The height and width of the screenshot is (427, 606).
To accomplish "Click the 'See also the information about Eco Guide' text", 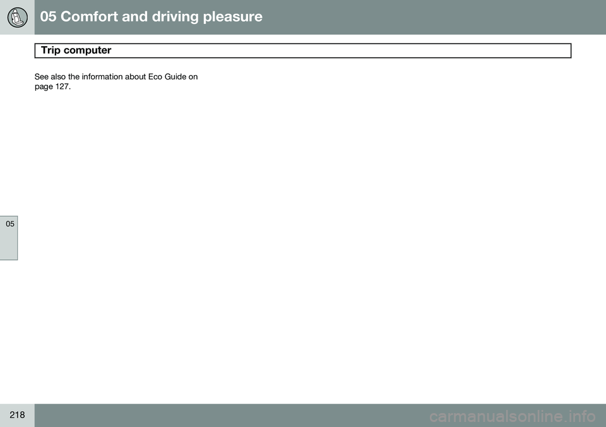I will click(x=111, y=76).
